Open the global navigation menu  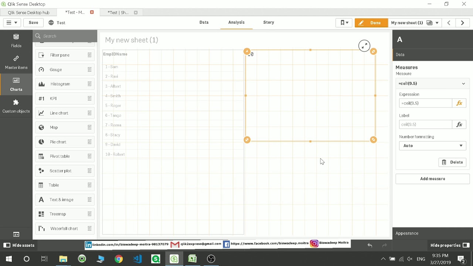11,23
